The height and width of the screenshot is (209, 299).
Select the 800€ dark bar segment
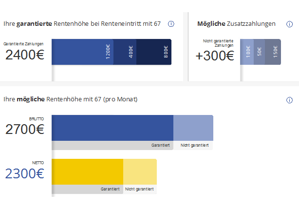coord(154,52)
